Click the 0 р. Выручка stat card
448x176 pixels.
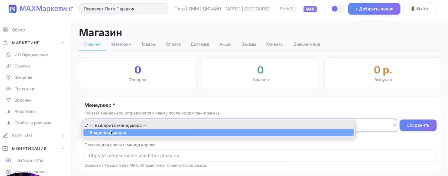coord(383,73)
